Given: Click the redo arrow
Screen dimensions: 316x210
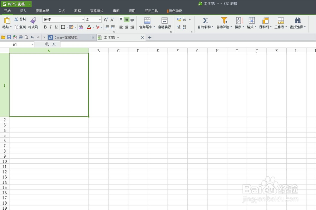Looking at the screenshot, I should point(38,37).
